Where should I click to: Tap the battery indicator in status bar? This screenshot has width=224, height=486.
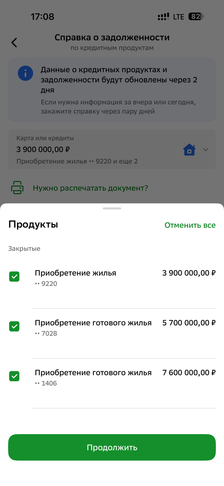click(196, 17)
